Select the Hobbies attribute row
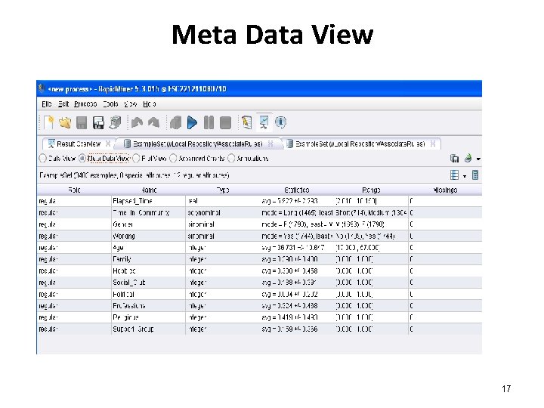Viewport: 544px width, 408px height. [x=259, y=271]
